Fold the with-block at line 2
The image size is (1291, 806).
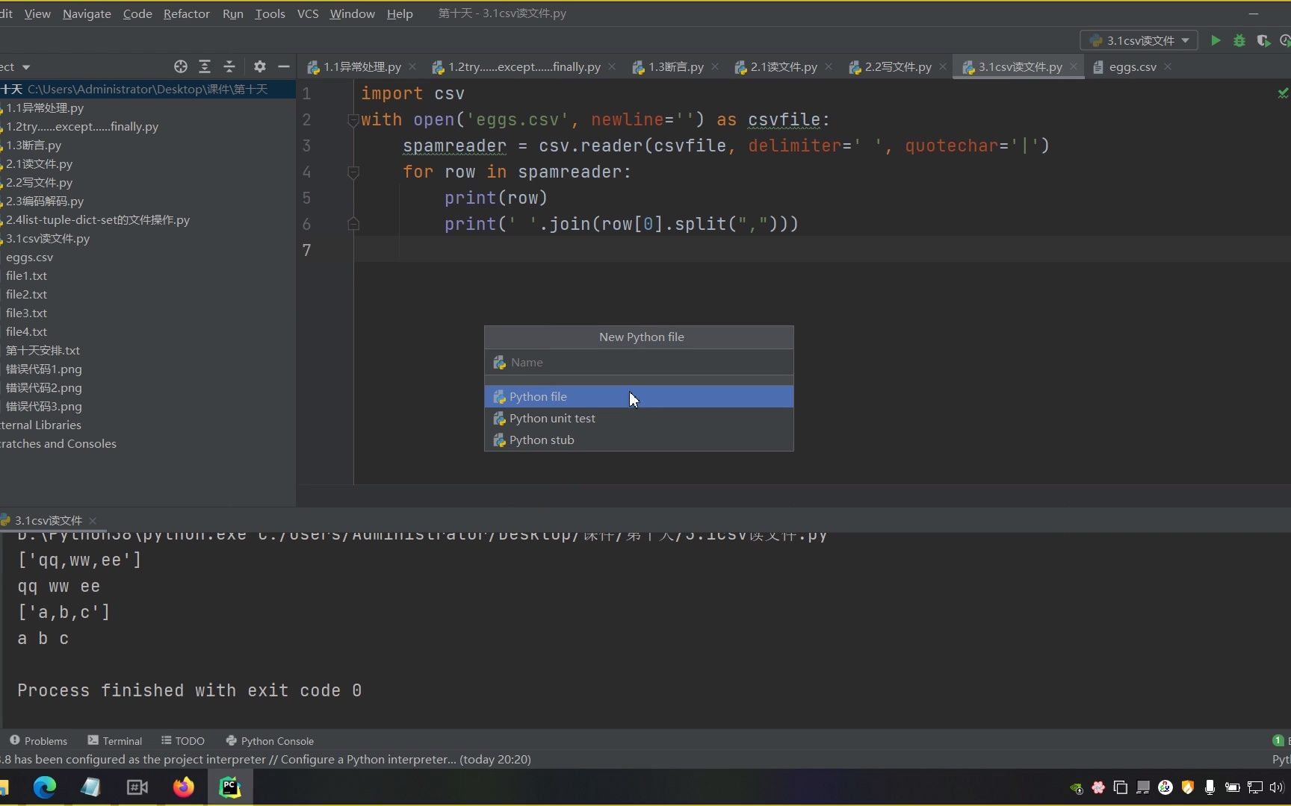click(353, 120)
